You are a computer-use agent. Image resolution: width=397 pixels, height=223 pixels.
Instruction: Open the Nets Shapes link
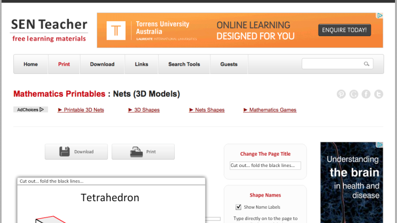(x=207, y=110)
